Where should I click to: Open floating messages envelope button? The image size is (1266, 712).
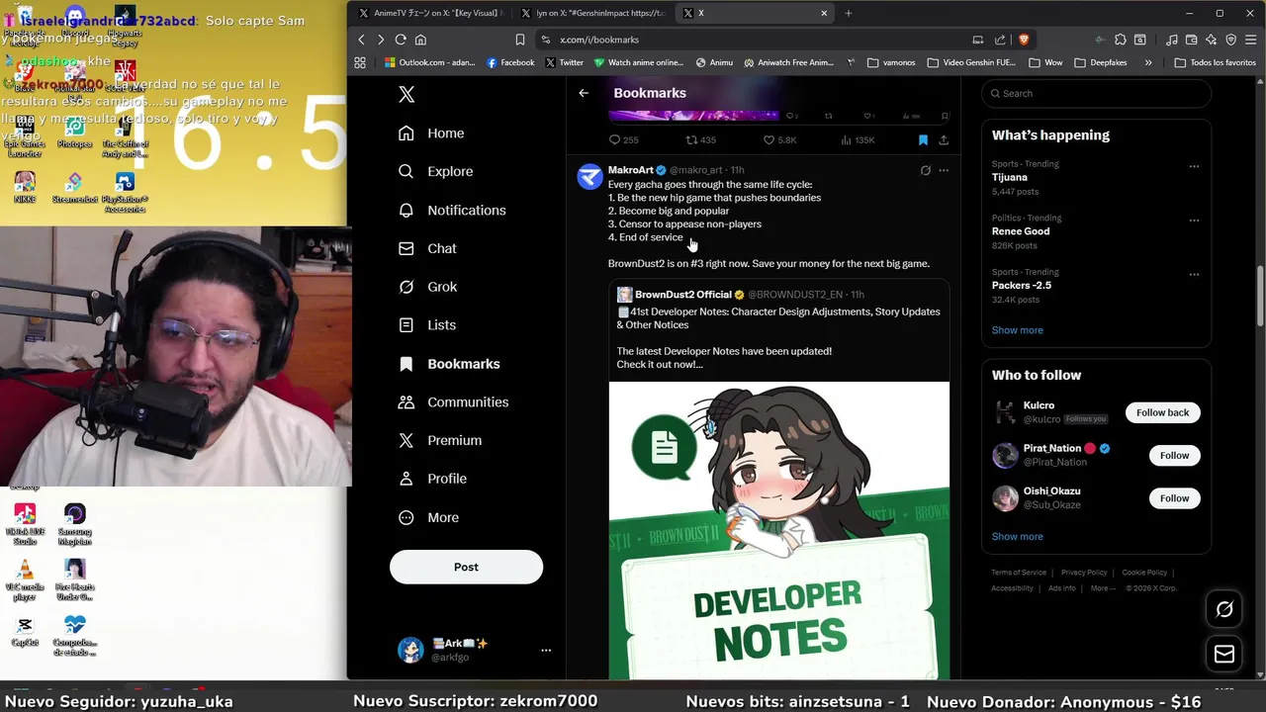tap(1224, 655)
